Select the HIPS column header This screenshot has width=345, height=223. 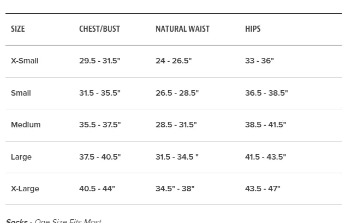tap(253, 29)
